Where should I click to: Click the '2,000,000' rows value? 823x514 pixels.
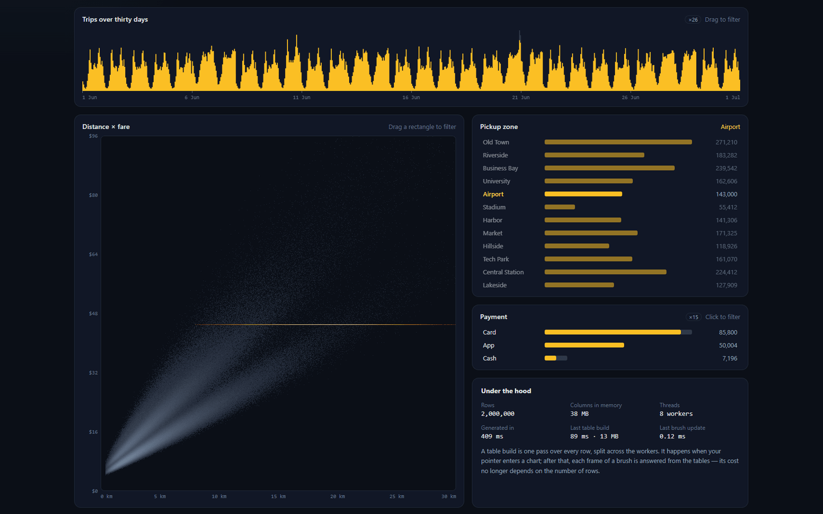[x=498, y=414]
